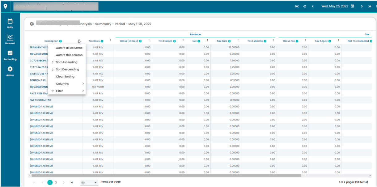Open the items per page dropdown

(x=89, y=182)
